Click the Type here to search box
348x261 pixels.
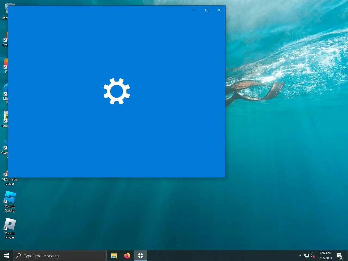tap(60, 256)
